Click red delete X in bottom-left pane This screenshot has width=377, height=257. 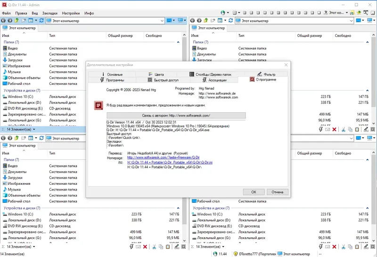145,247
